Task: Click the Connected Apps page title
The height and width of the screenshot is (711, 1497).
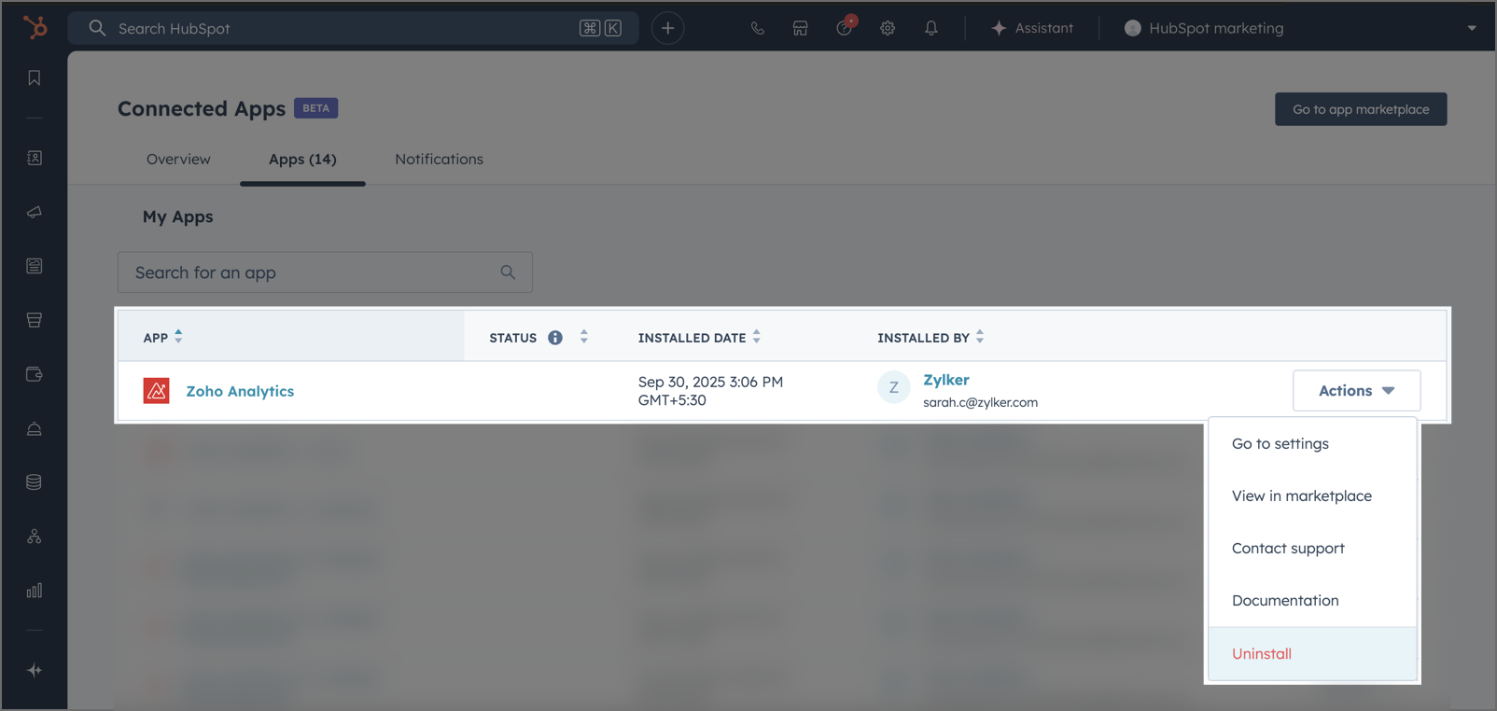Action: click(x=202, y=109)
